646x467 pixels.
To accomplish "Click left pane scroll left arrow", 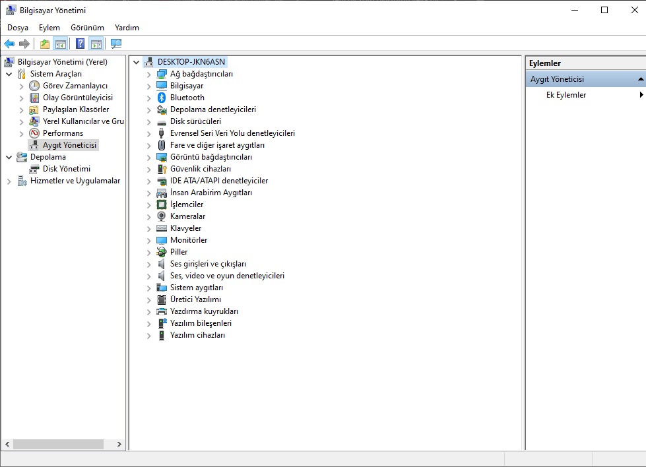I will (7, 445).
